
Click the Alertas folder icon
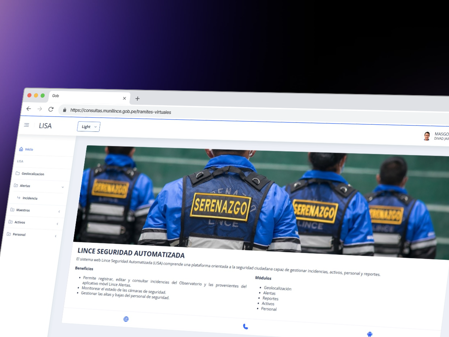[x=16, y=185]
